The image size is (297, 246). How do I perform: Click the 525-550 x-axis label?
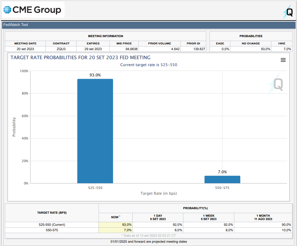95,188
